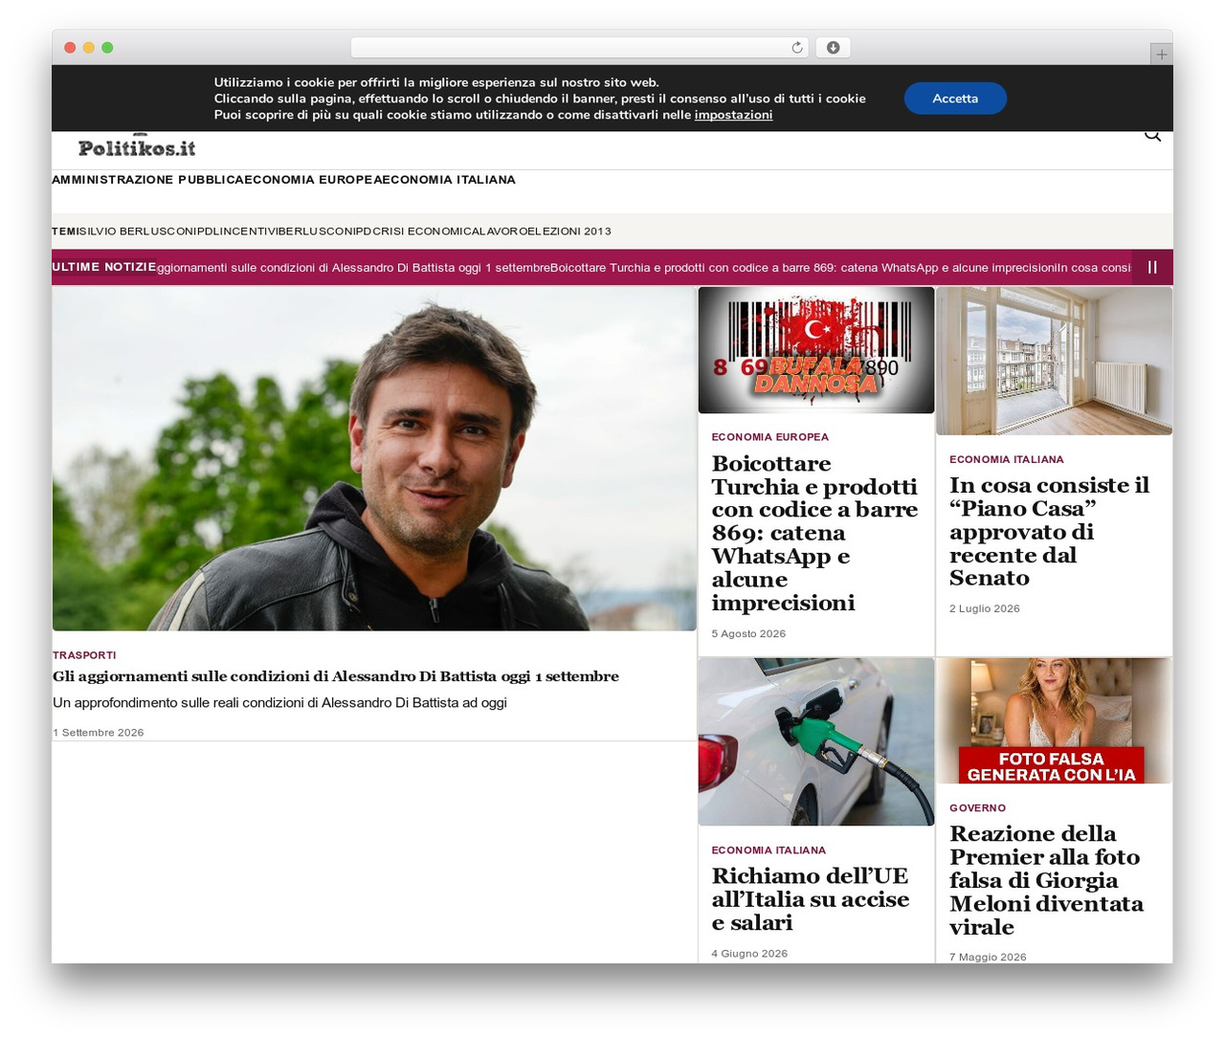Click the date 2 Luglio 2026

pyautogui.click(x=985, y=608)
